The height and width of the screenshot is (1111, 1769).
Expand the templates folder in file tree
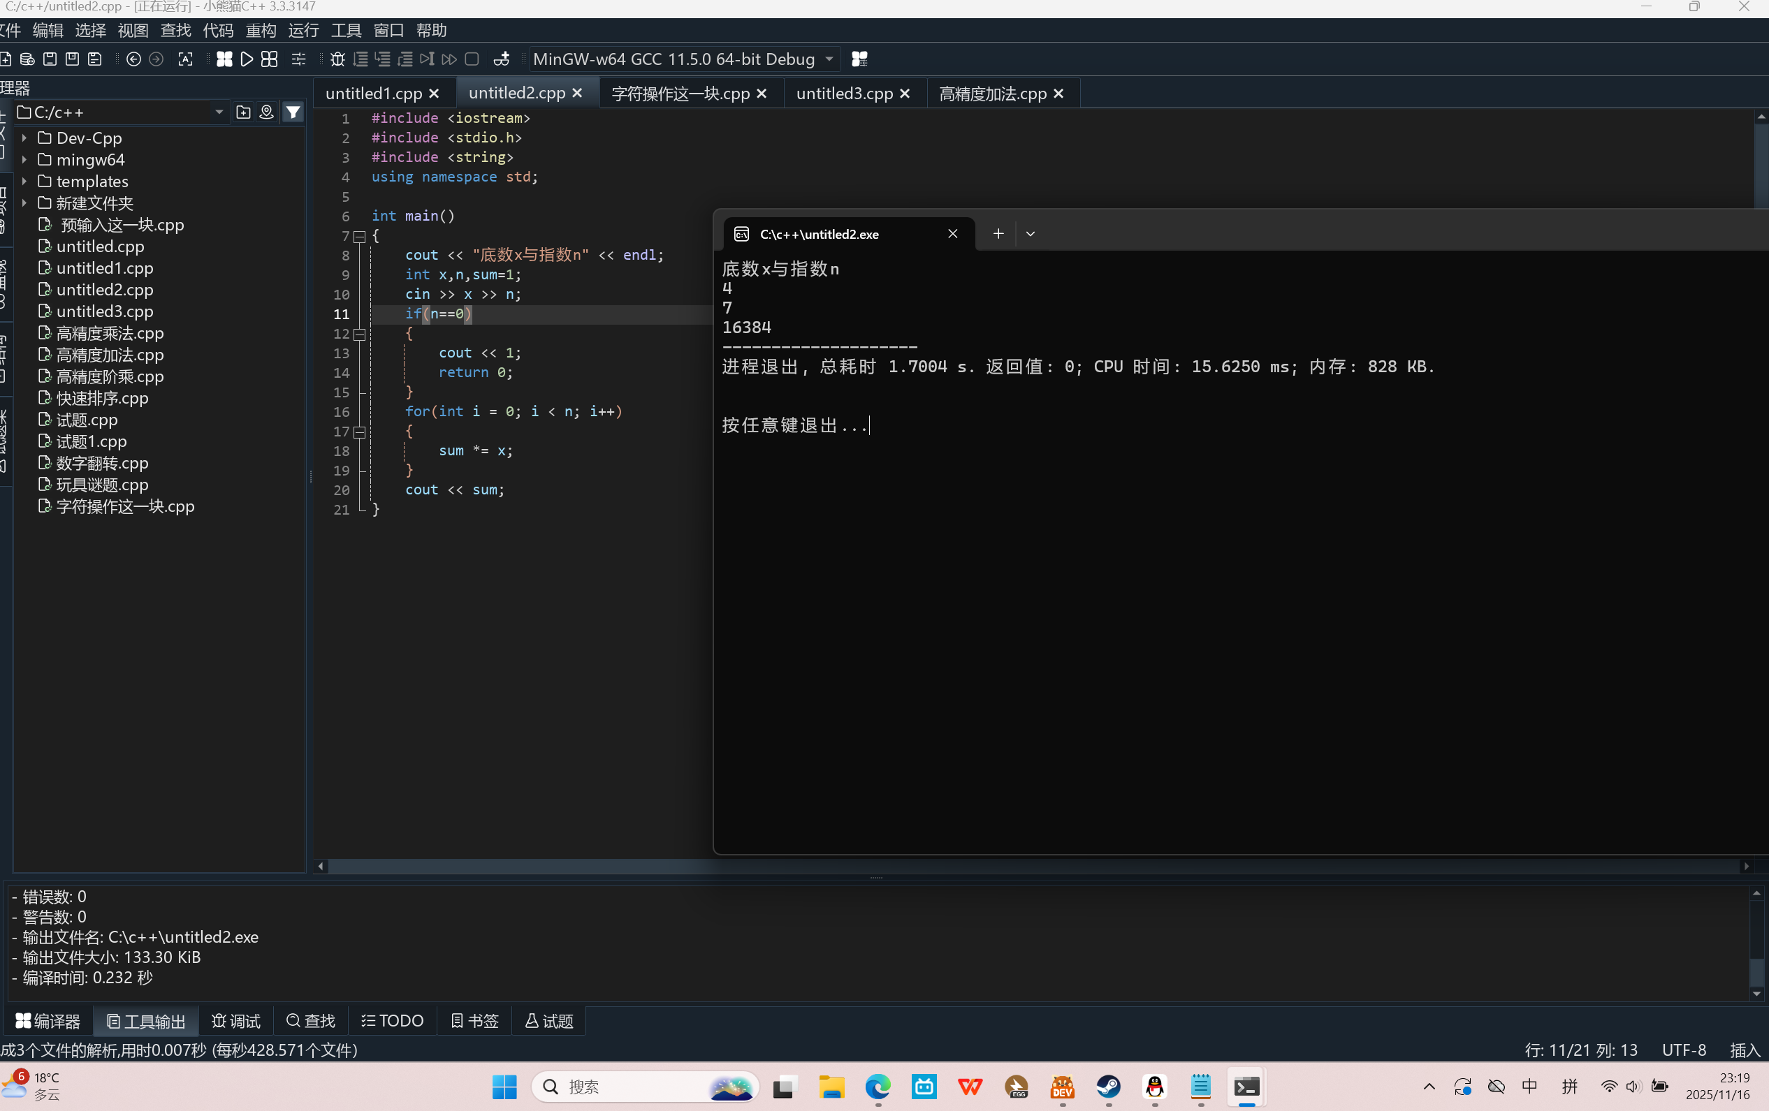click(x=24, y=182)
